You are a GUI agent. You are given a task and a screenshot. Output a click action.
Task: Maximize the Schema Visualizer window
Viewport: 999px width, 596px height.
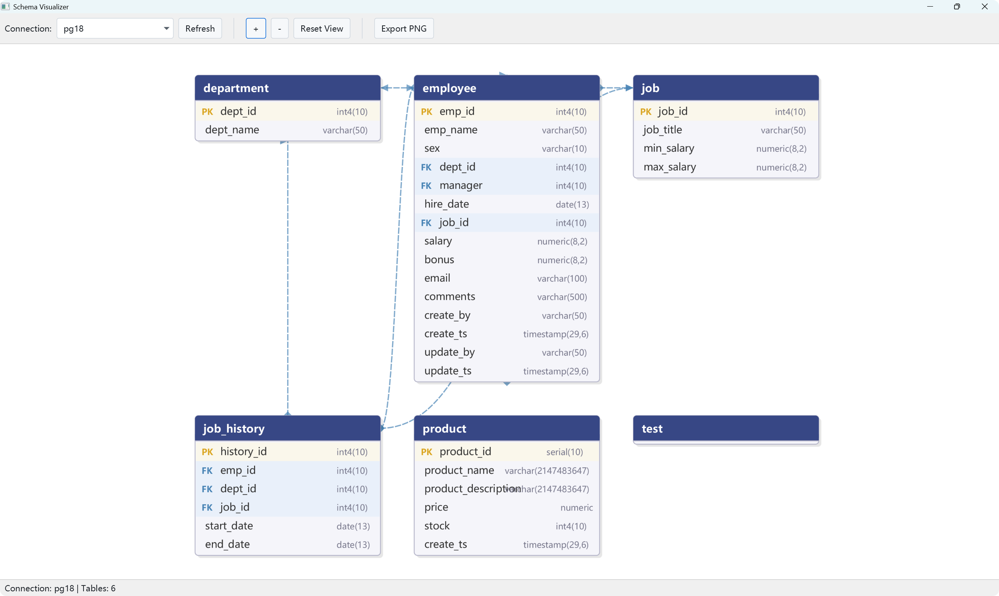tap(957, 6)
